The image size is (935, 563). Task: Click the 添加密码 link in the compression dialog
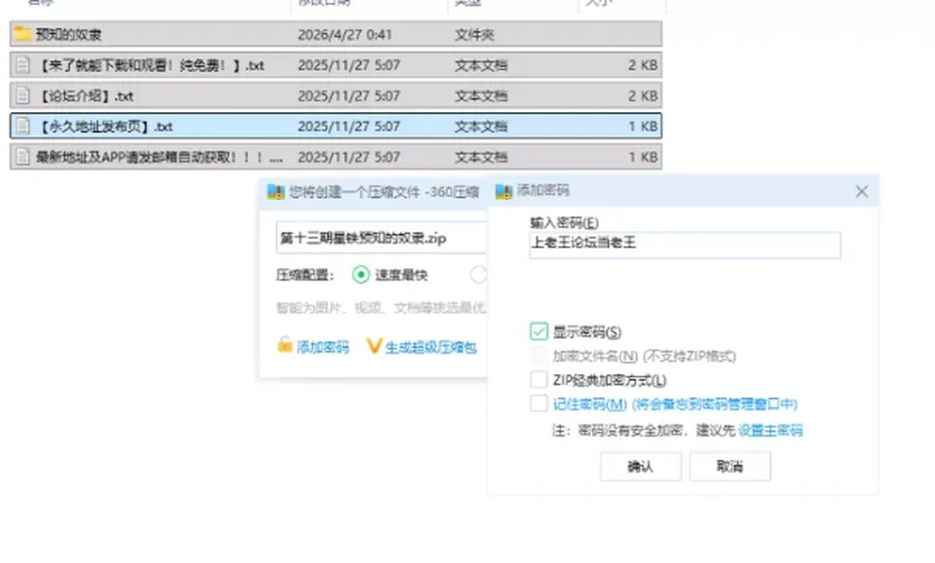[x=322, y=347]
